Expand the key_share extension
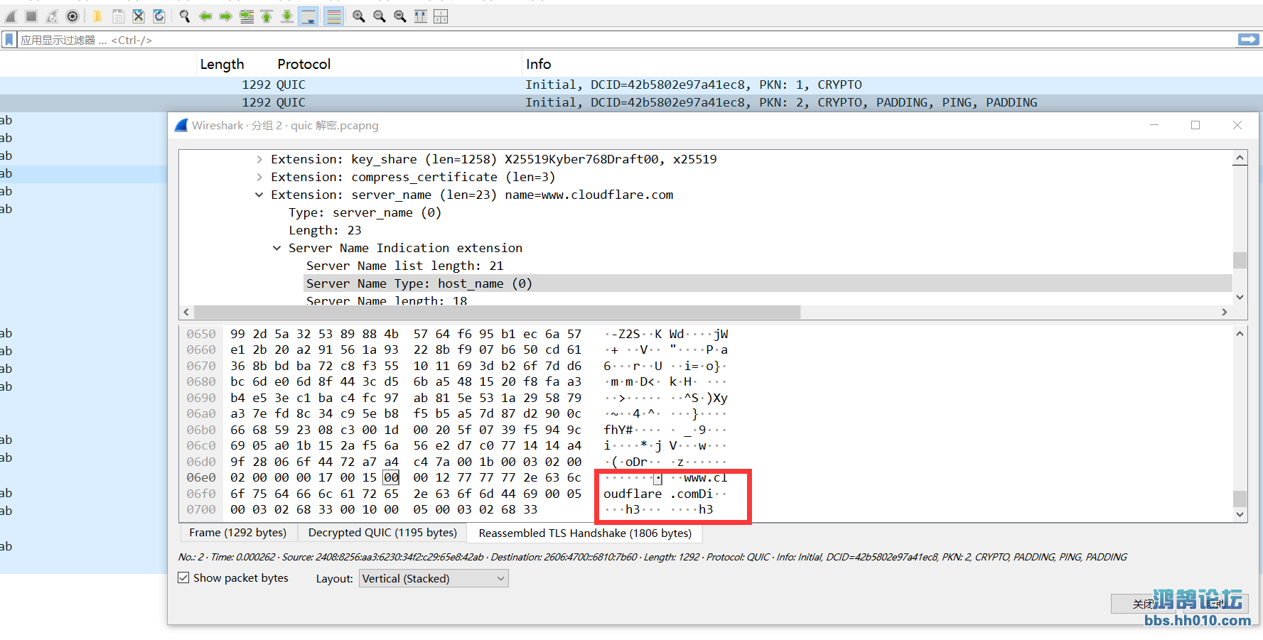Viewport: 1263px width, 640px height. click(x=259, y=159)
